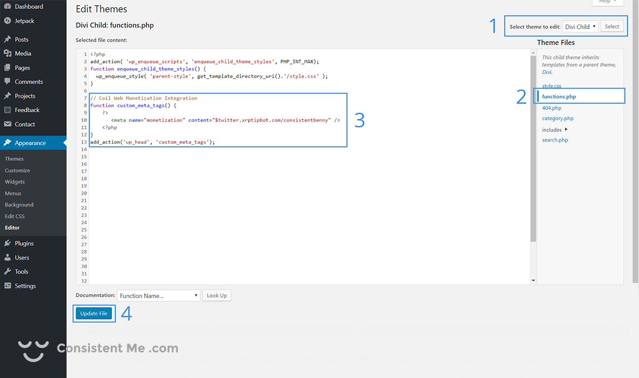Click the Comments bubble icon
Image resolution: width=639 pixels, height=378 pixels.
[x=7, y=81]
